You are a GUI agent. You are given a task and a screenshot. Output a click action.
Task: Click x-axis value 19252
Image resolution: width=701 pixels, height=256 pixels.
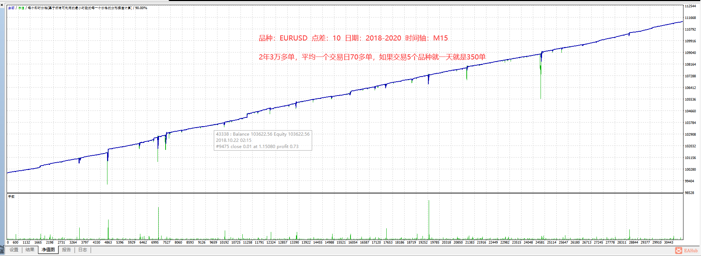point(423,243)
